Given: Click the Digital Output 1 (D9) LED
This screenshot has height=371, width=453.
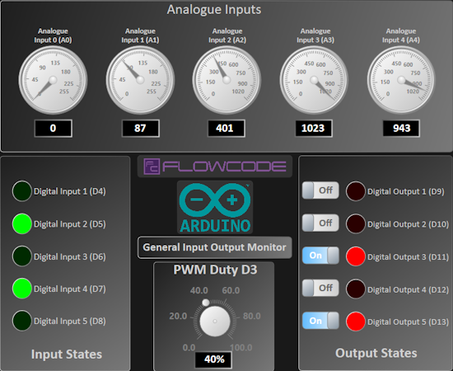Looking at the screenshot, I should (356, 191).
